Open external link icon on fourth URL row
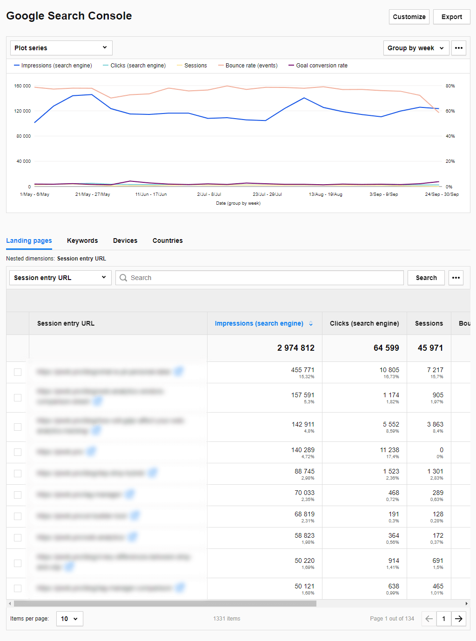Screen dimensions: 476x641 point(91,452)
